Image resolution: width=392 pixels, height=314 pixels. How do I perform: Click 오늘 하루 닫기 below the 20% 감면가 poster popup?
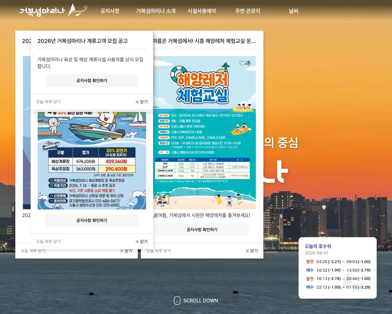tap(48, 242)
